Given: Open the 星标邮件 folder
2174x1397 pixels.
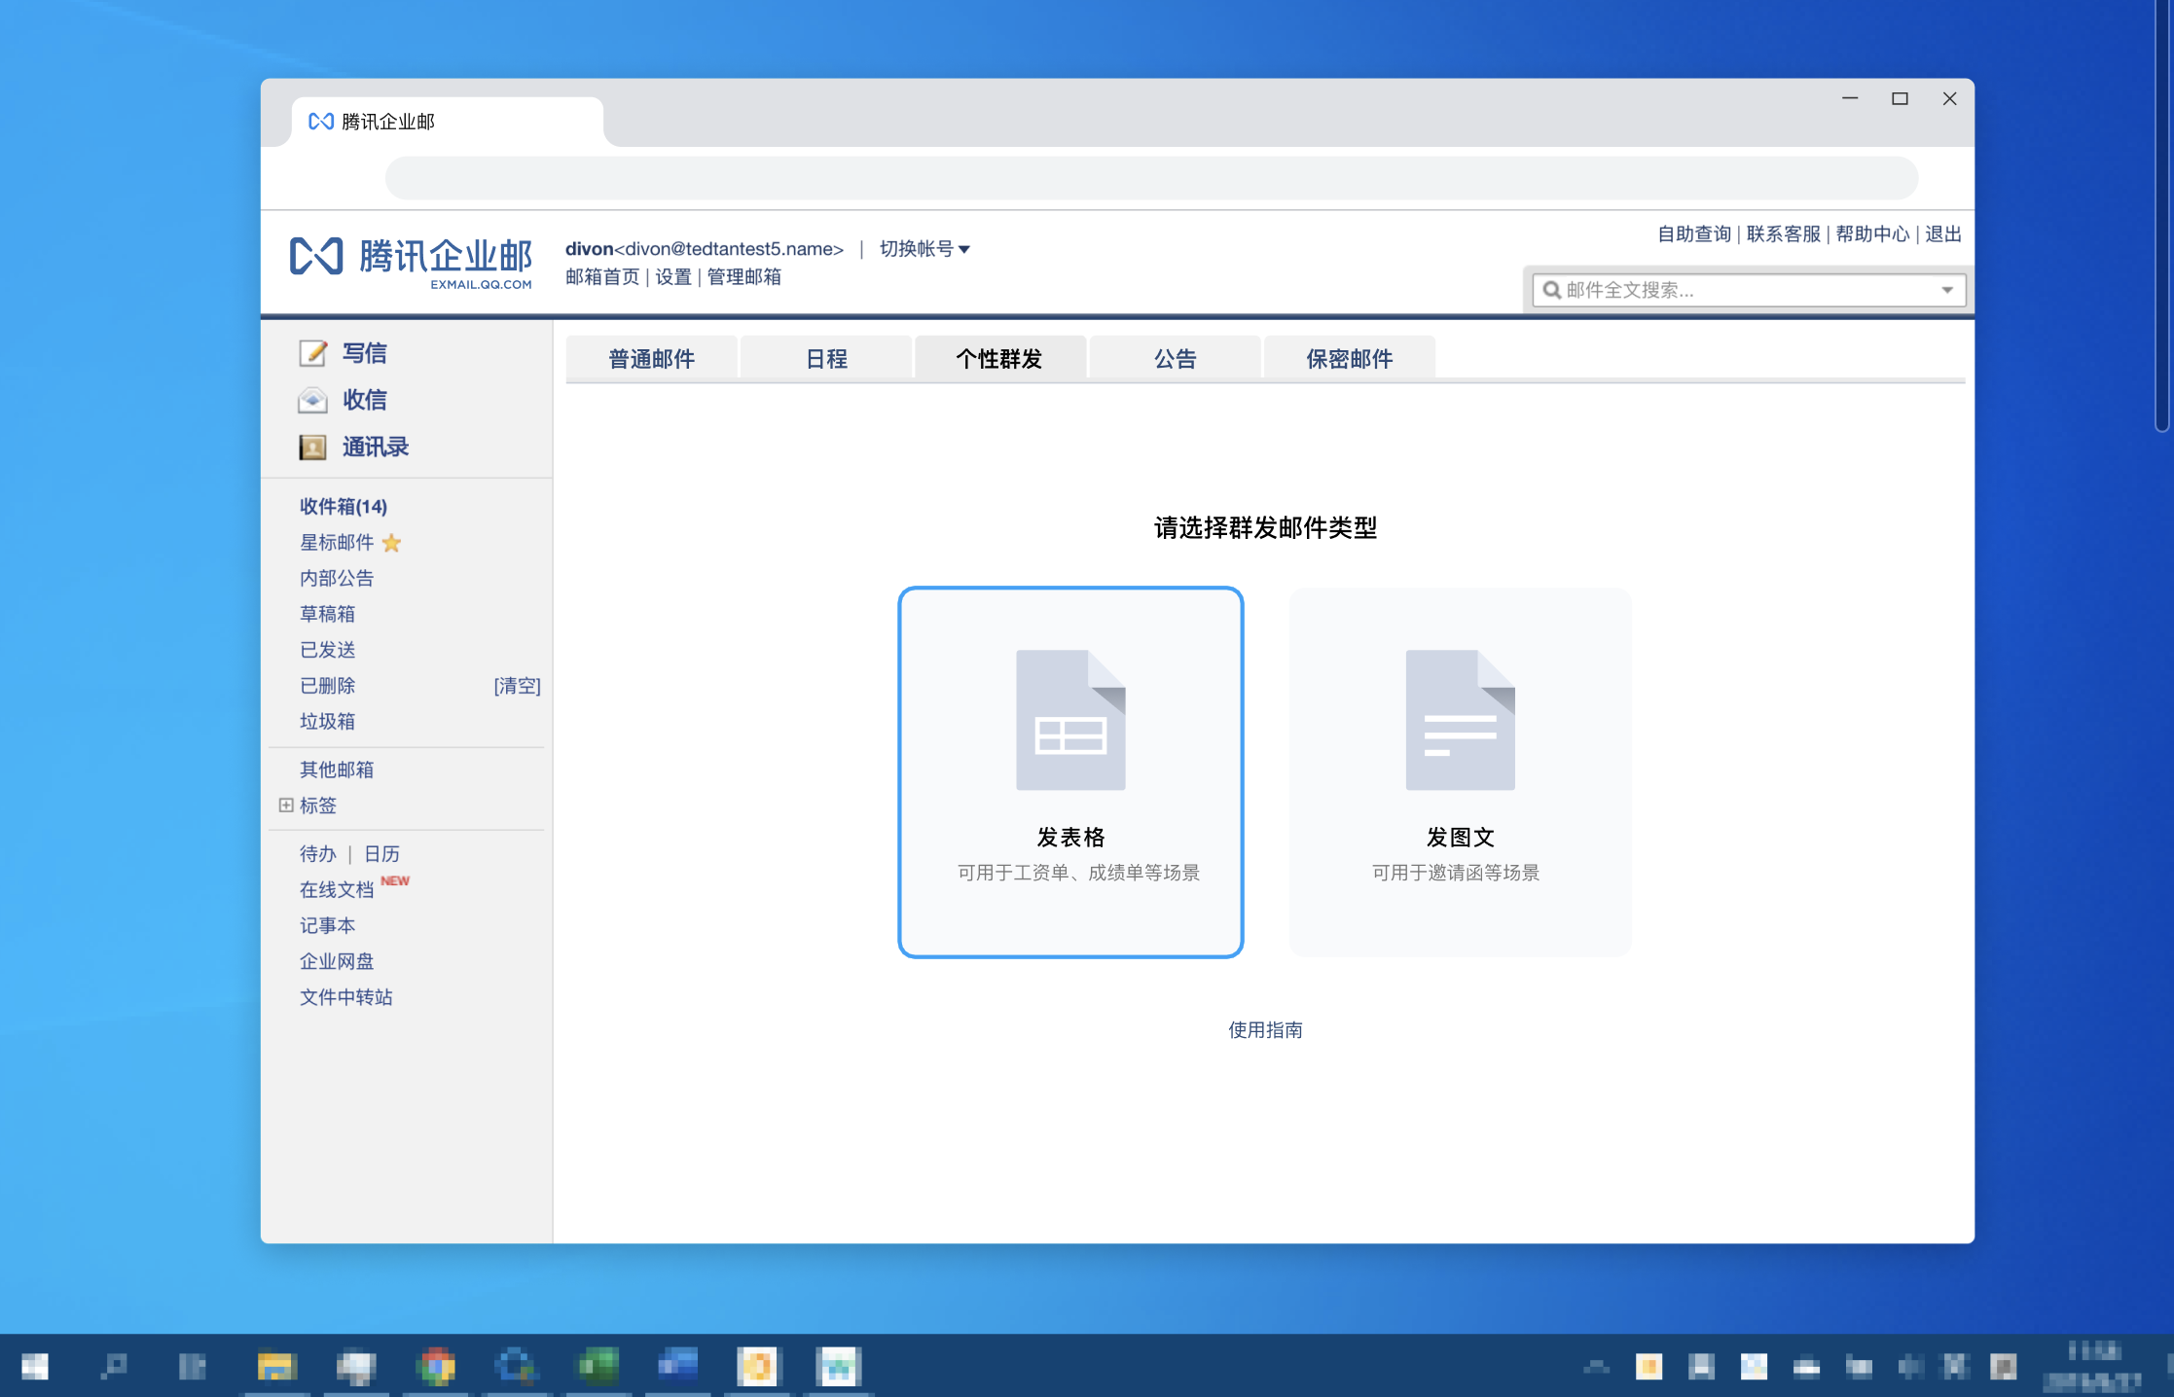Looking at the screenshot, I should pyautogui.click(x=337, y=543).
